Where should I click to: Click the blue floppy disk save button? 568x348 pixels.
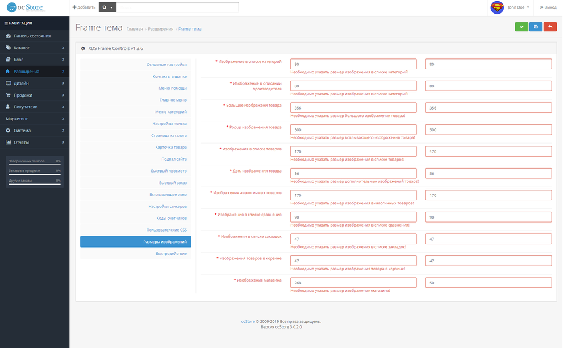tap(536, 27)
